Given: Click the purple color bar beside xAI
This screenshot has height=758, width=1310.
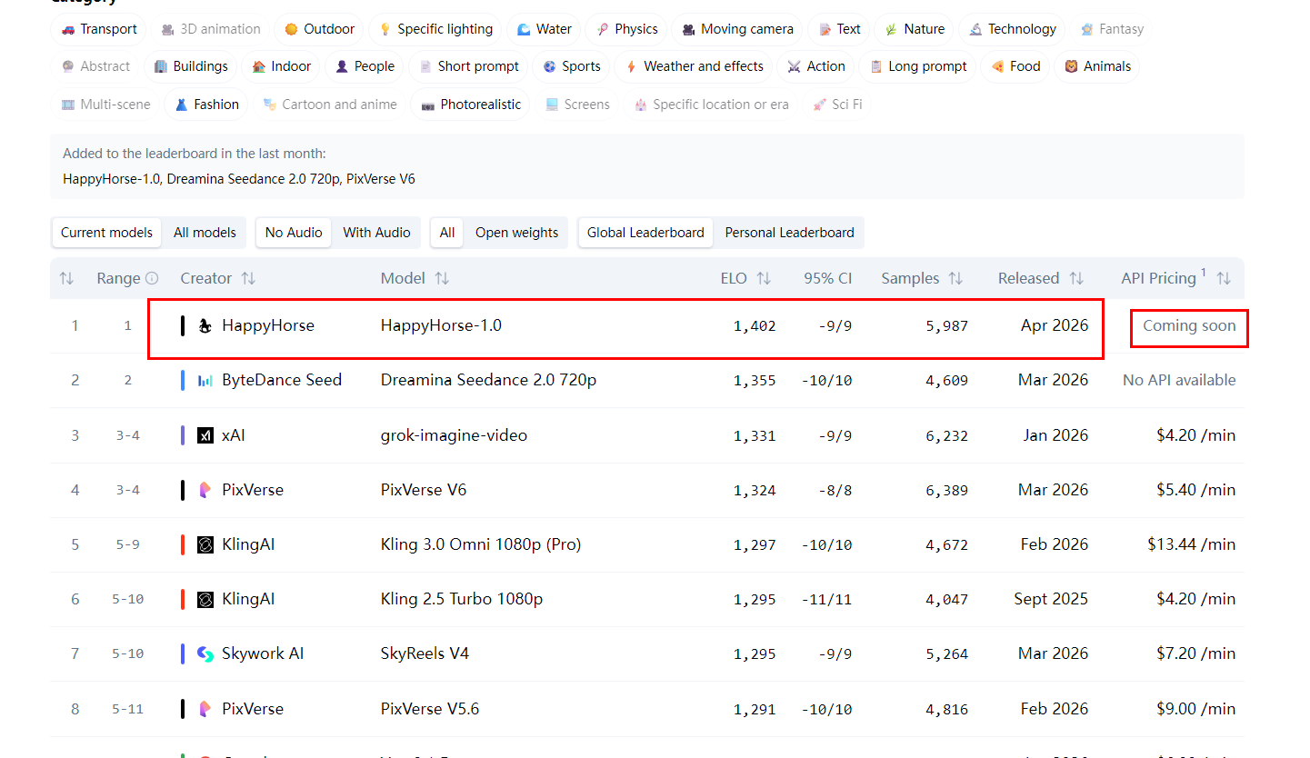Looking at the screenshot, I should pyautogui.click(x=183, y=435).
